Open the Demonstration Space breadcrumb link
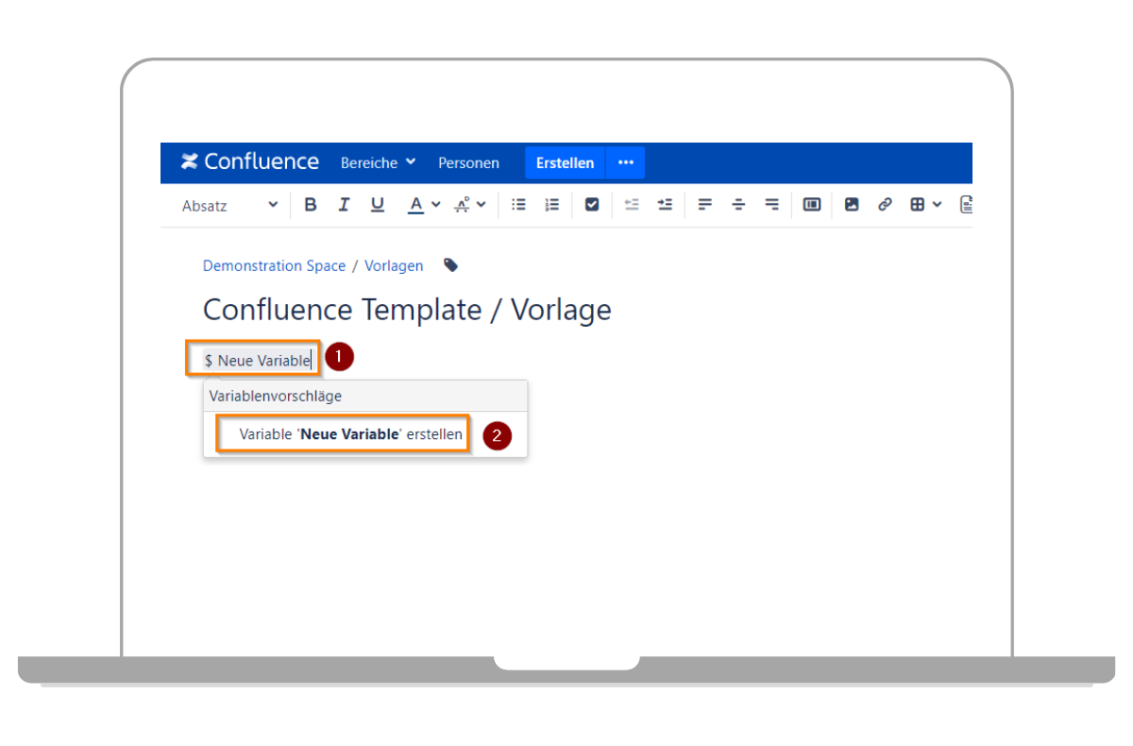Screen dimensions: 1133x746 click(274, 265)
